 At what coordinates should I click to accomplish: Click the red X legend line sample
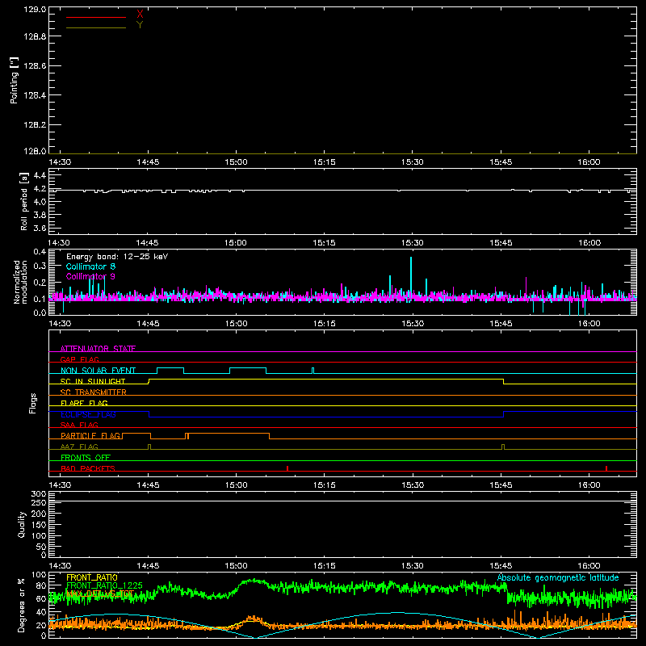coord(96,17)
